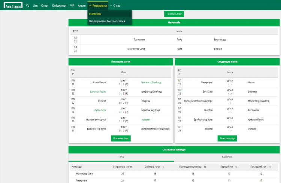Switch to Карточки tab
281x183 pixels.
click(x=227, y=157)
